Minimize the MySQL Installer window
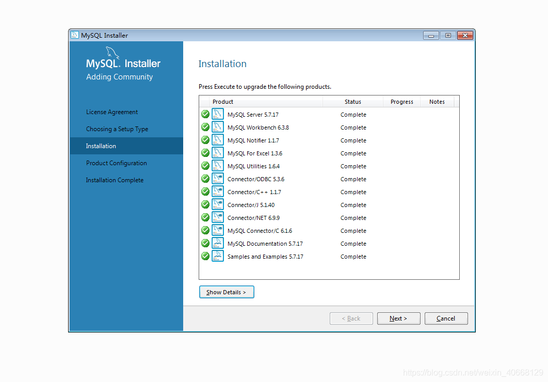The image size is (548, 382). click(x=431, y=35)
